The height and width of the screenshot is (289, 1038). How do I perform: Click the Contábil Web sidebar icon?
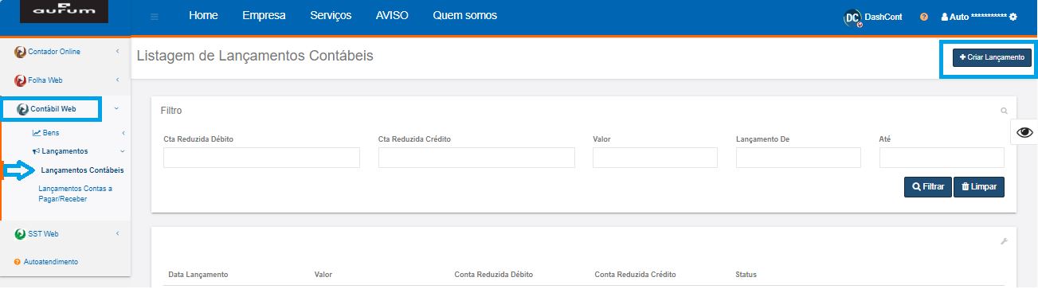point(22,109)
